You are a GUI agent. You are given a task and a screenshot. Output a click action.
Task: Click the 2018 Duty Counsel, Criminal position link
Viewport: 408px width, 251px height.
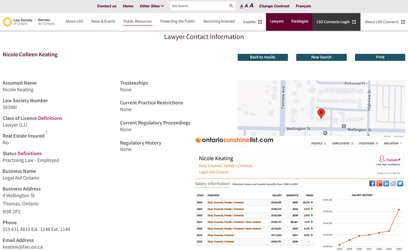(x=221, y=241)
